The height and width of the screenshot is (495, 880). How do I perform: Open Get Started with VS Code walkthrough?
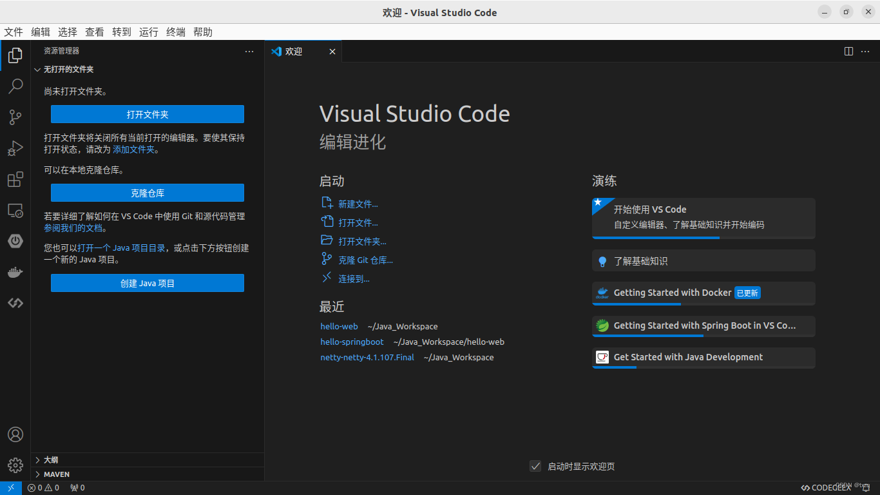pyautogui.click(x=703, y=218)
